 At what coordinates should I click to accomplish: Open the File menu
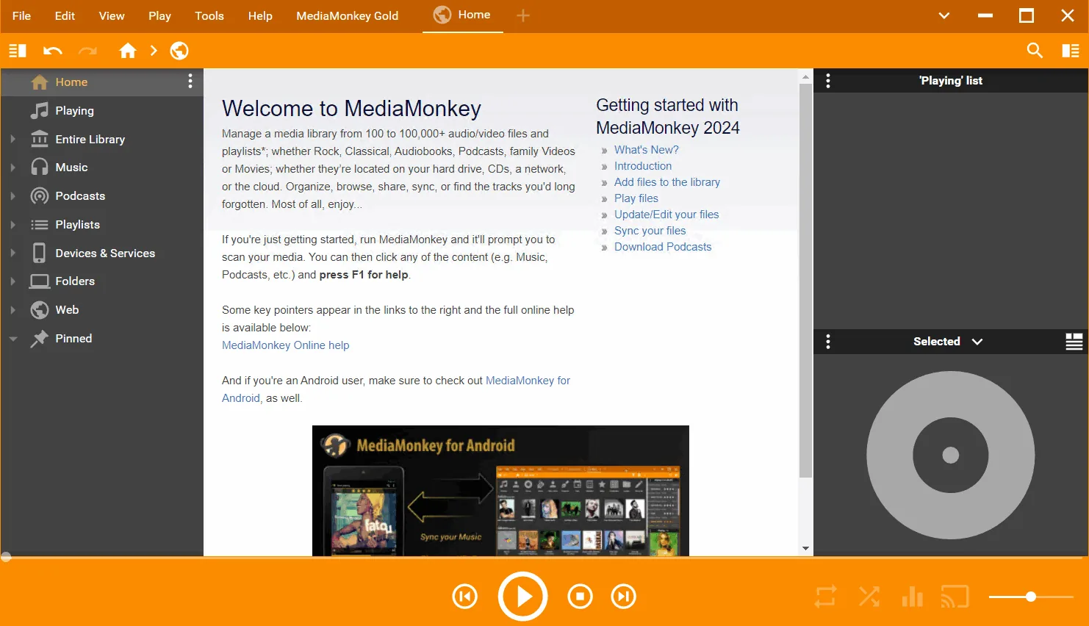pyautogui.click(x=21, y=15)
